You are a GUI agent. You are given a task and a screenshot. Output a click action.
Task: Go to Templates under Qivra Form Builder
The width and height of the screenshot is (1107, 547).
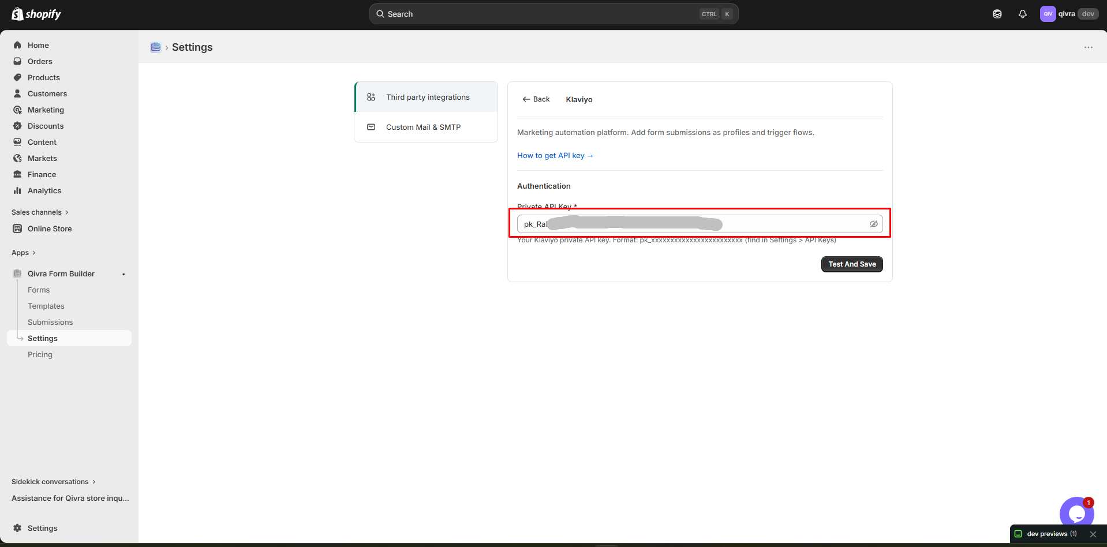pos(46,306)
